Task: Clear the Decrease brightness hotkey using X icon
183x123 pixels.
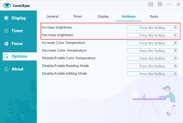Action: (175, 35)
